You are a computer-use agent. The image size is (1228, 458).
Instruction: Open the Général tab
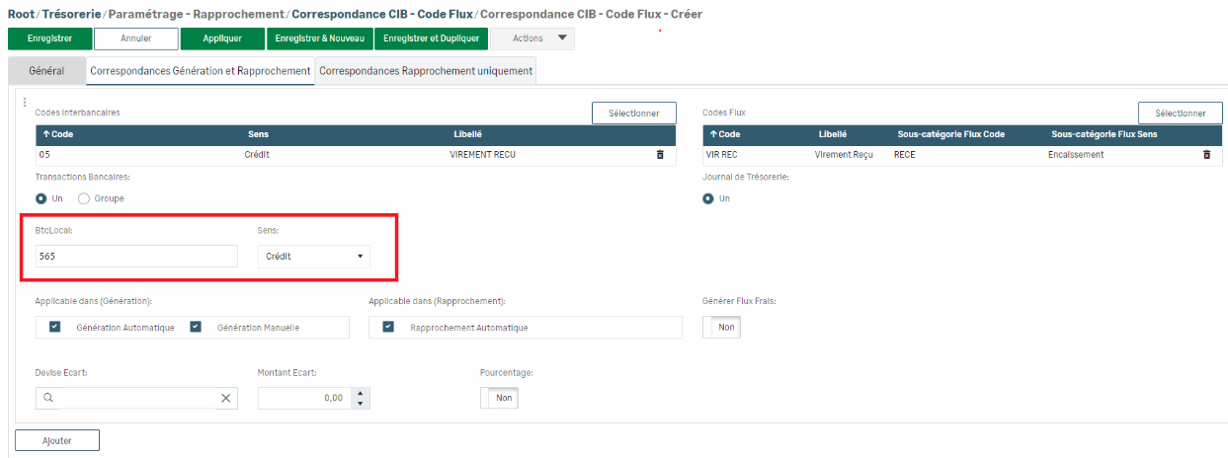click(x=46, y=71)
